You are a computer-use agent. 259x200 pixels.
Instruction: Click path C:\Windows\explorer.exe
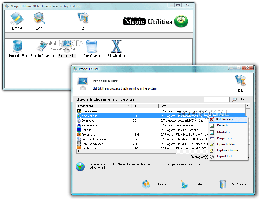177,125
